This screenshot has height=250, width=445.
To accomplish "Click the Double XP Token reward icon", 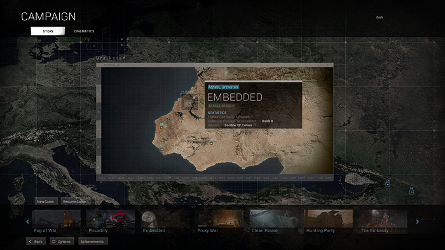I will pos(255,125).
